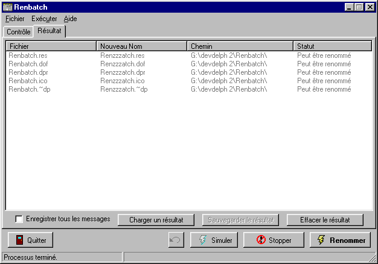This screenshot has height=264, width=378.
Task: Enable Enregistrer tous les messages checkbox
Action: click(x=19, y=219)
